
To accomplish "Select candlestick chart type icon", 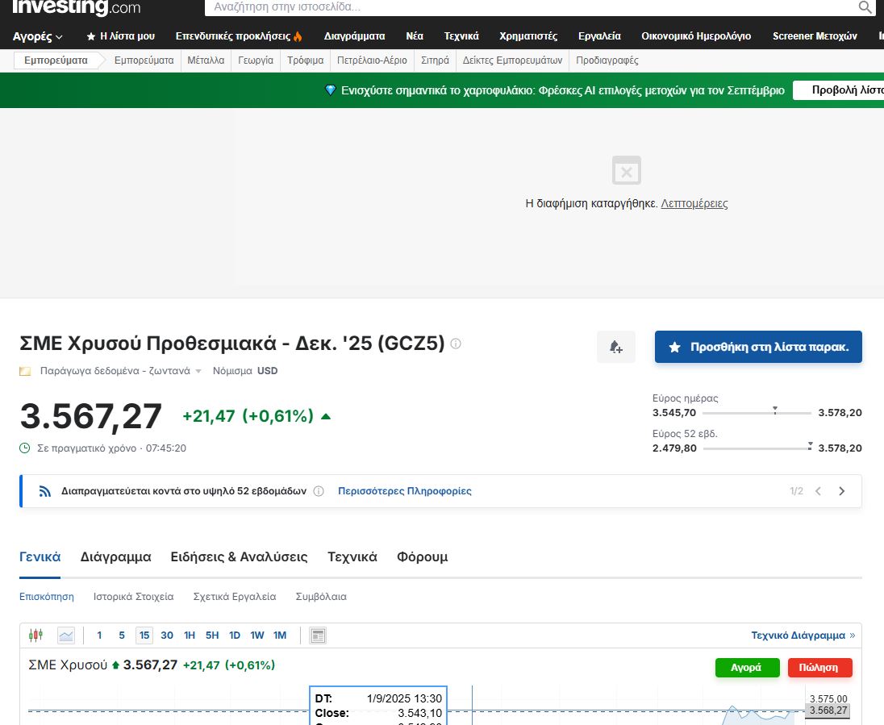I will point(35,635).
